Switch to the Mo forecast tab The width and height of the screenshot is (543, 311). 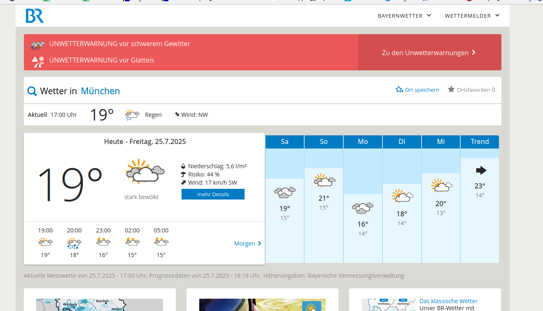click(x=363, y=142)
